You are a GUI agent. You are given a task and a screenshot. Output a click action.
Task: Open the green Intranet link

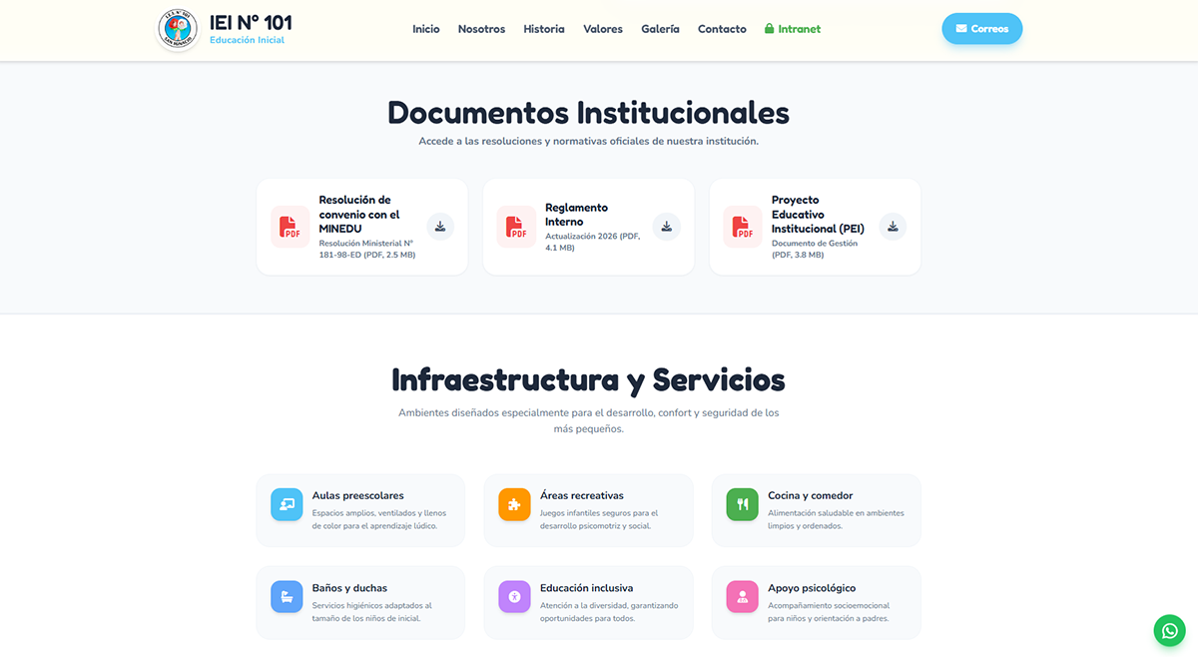793,29
